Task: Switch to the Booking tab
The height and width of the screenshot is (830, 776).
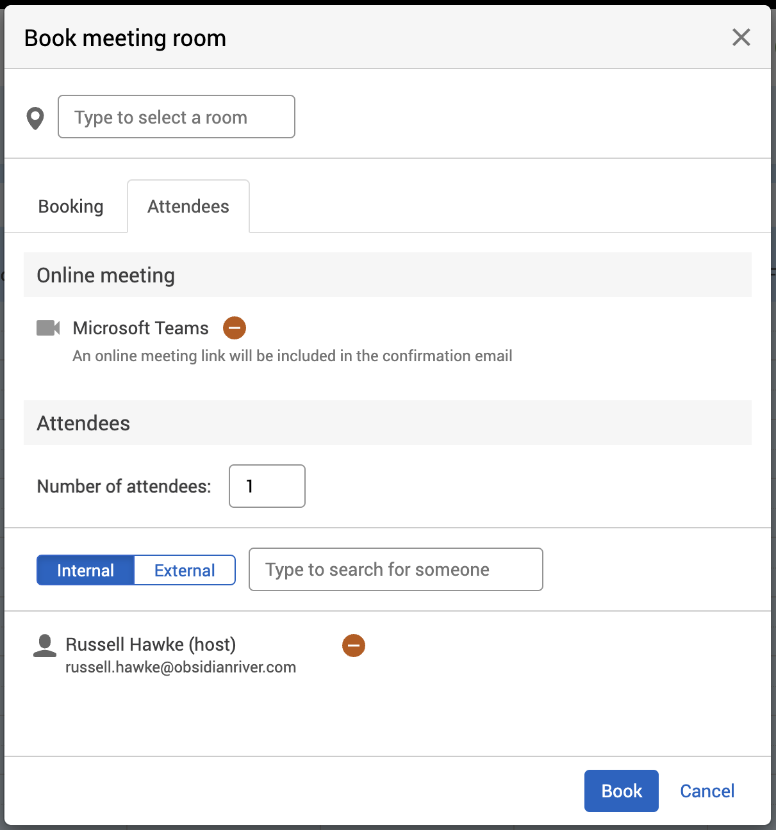Action: tap(70, 206)
